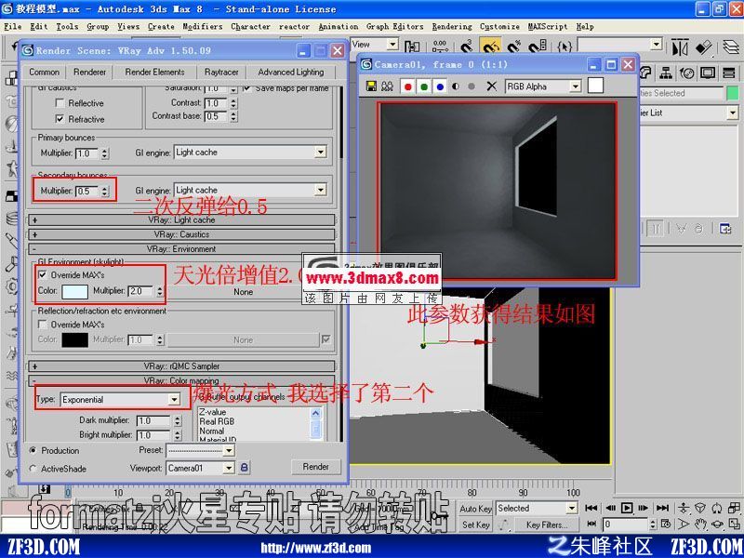
Task: Toggle the alpha channel display icon
Action: (x=456, y=86)
